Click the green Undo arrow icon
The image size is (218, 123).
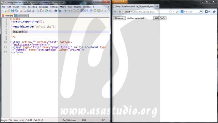(x=47, y=11)
